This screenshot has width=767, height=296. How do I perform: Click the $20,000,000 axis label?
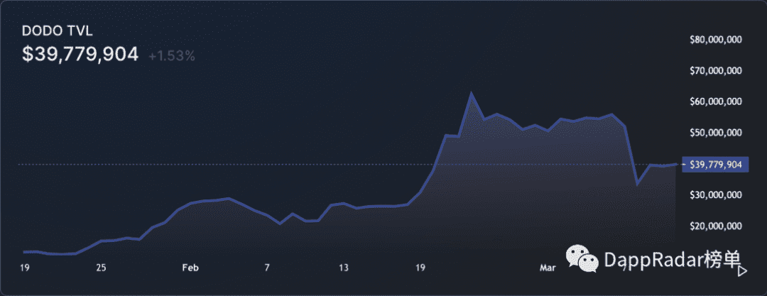click(716, 226)
